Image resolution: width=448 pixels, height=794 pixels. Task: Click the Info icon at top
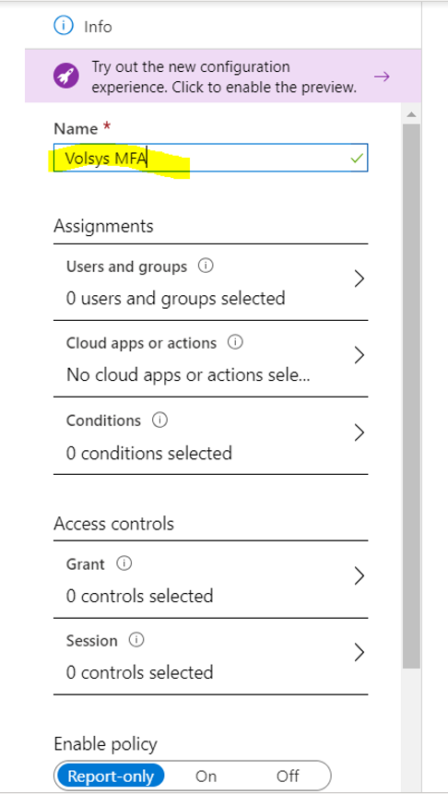(64, 26)
